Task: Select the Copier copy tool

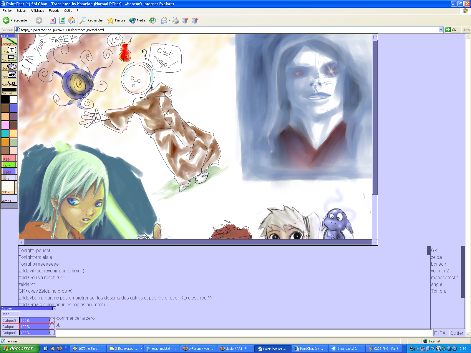Action: tap(9, 58)
